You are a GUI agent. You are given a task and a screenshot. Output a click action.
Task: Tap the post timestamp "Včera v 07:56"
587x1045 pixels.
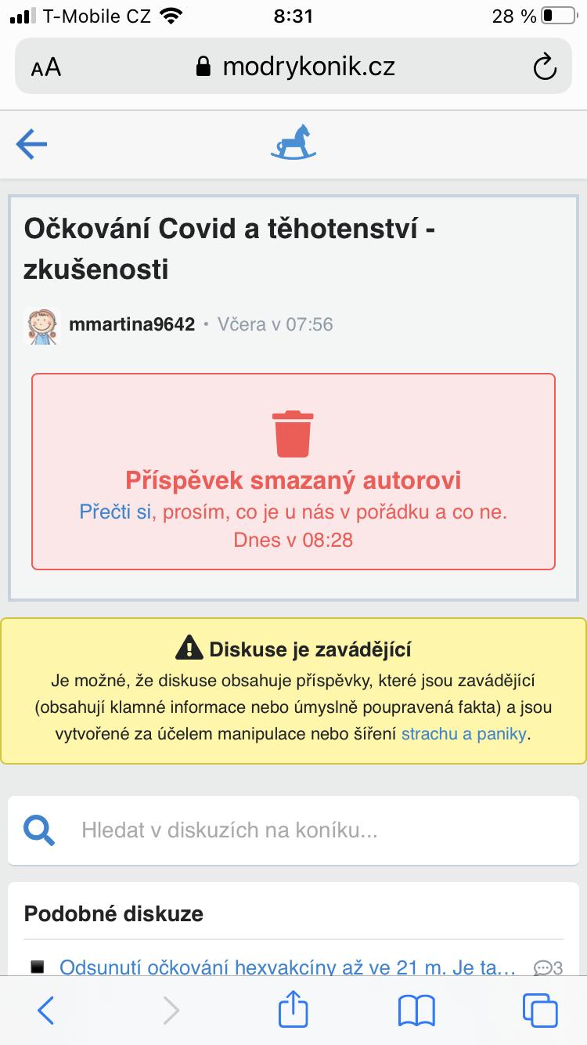(275, 324)
